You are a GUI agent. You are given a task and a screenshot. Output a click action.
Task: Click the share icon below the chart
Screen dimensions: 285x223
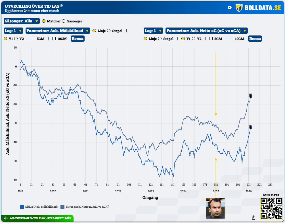253,217
